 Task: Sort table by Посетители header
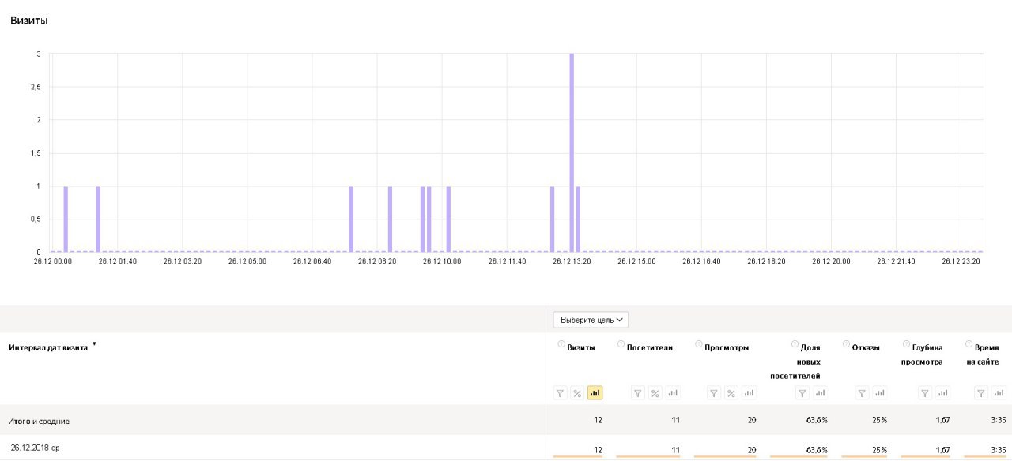tap(649, 347)
